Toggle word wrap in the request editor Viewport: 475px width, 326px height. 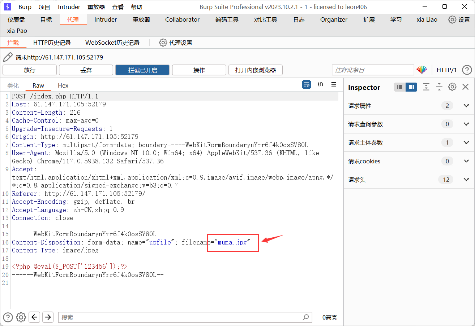pyautogui.click(x=307, y=84)
